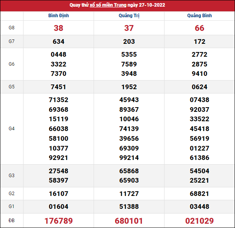Select the G7 row label

11,41
